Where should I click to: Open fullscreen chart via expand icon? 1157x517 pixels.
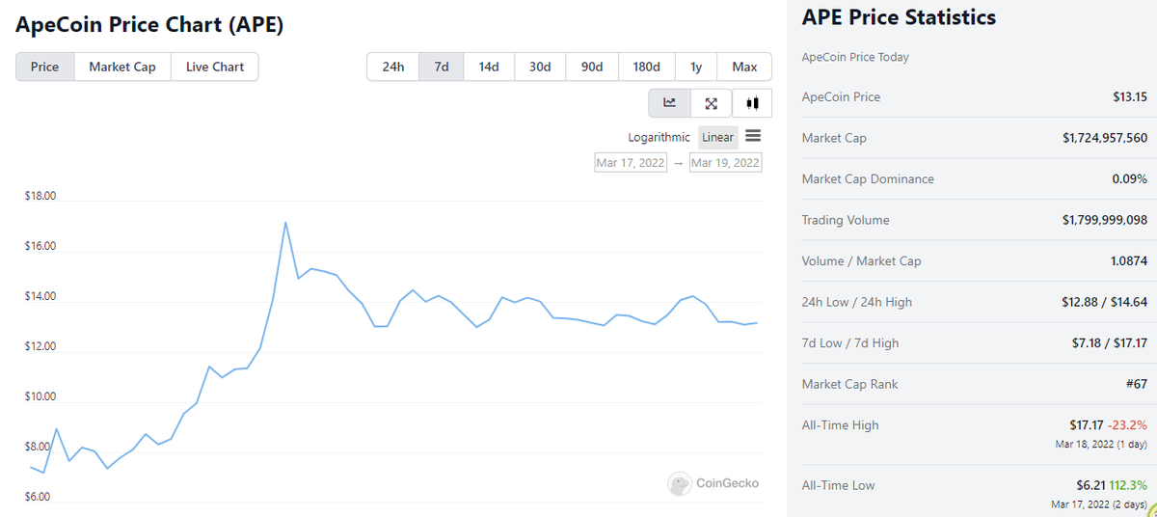[x=712, y=102]
